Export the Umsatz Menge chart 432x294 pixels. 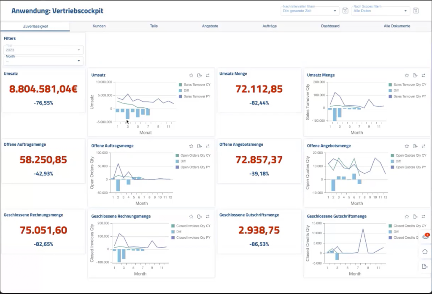coord(415,75)
